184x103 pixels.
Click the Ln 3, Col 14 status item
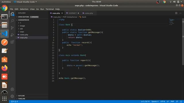pyautogui.click(x=145, y=102)
